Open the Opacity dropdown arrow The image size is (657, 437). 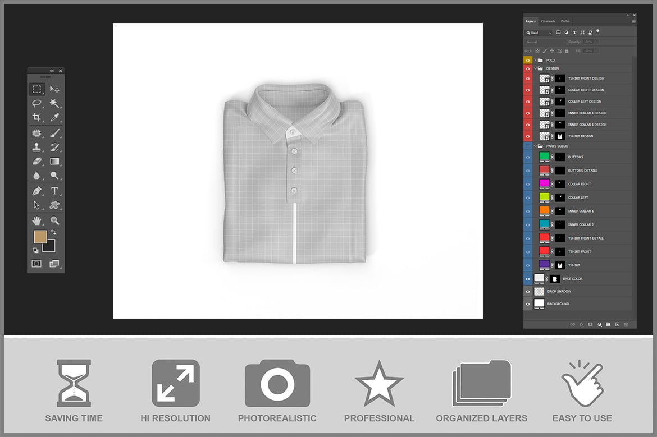[596, 42]
